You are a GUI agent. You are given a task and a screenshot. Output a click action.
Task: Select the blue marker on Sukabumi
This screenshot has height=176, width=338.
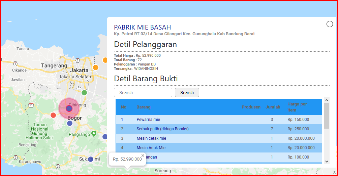tap(91, 159)
